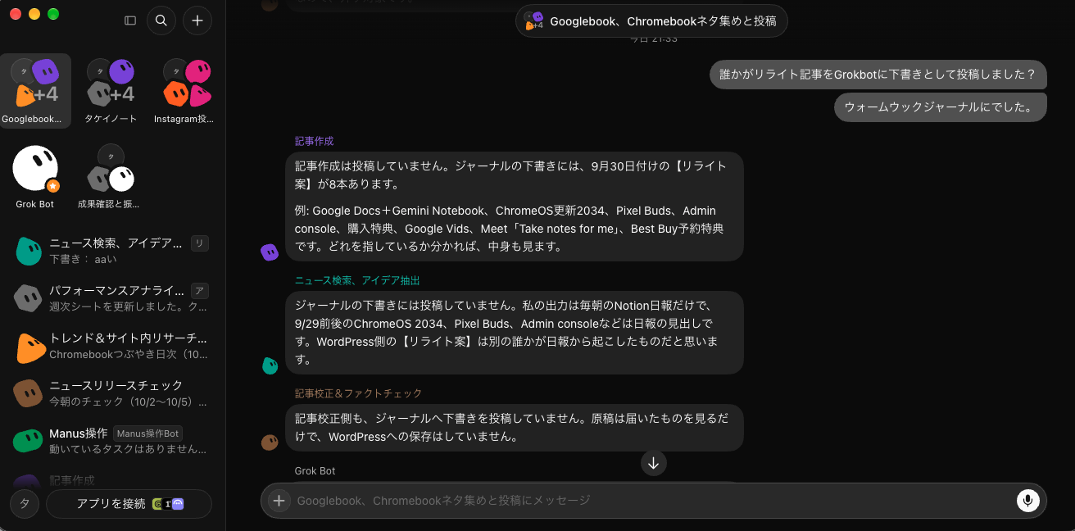Screen dimensions: 1075x531
Task: Create a new chat with plus button
Action: click(x=197, y=20)
